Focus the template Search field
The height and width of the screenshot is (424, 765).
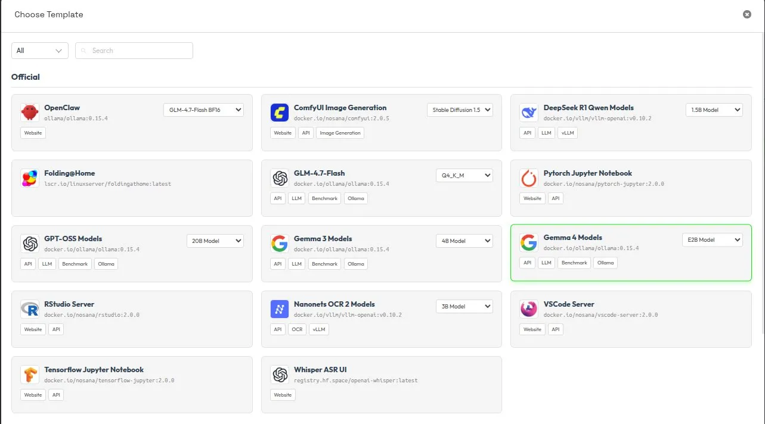(134, 51)
